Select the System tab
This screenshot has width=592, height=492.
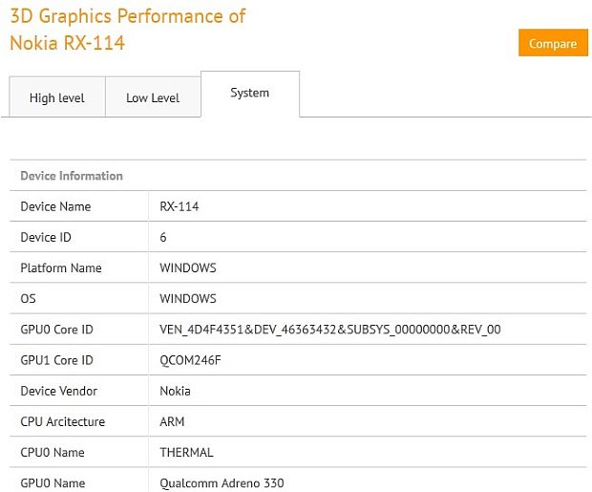(x=250, y=93)
